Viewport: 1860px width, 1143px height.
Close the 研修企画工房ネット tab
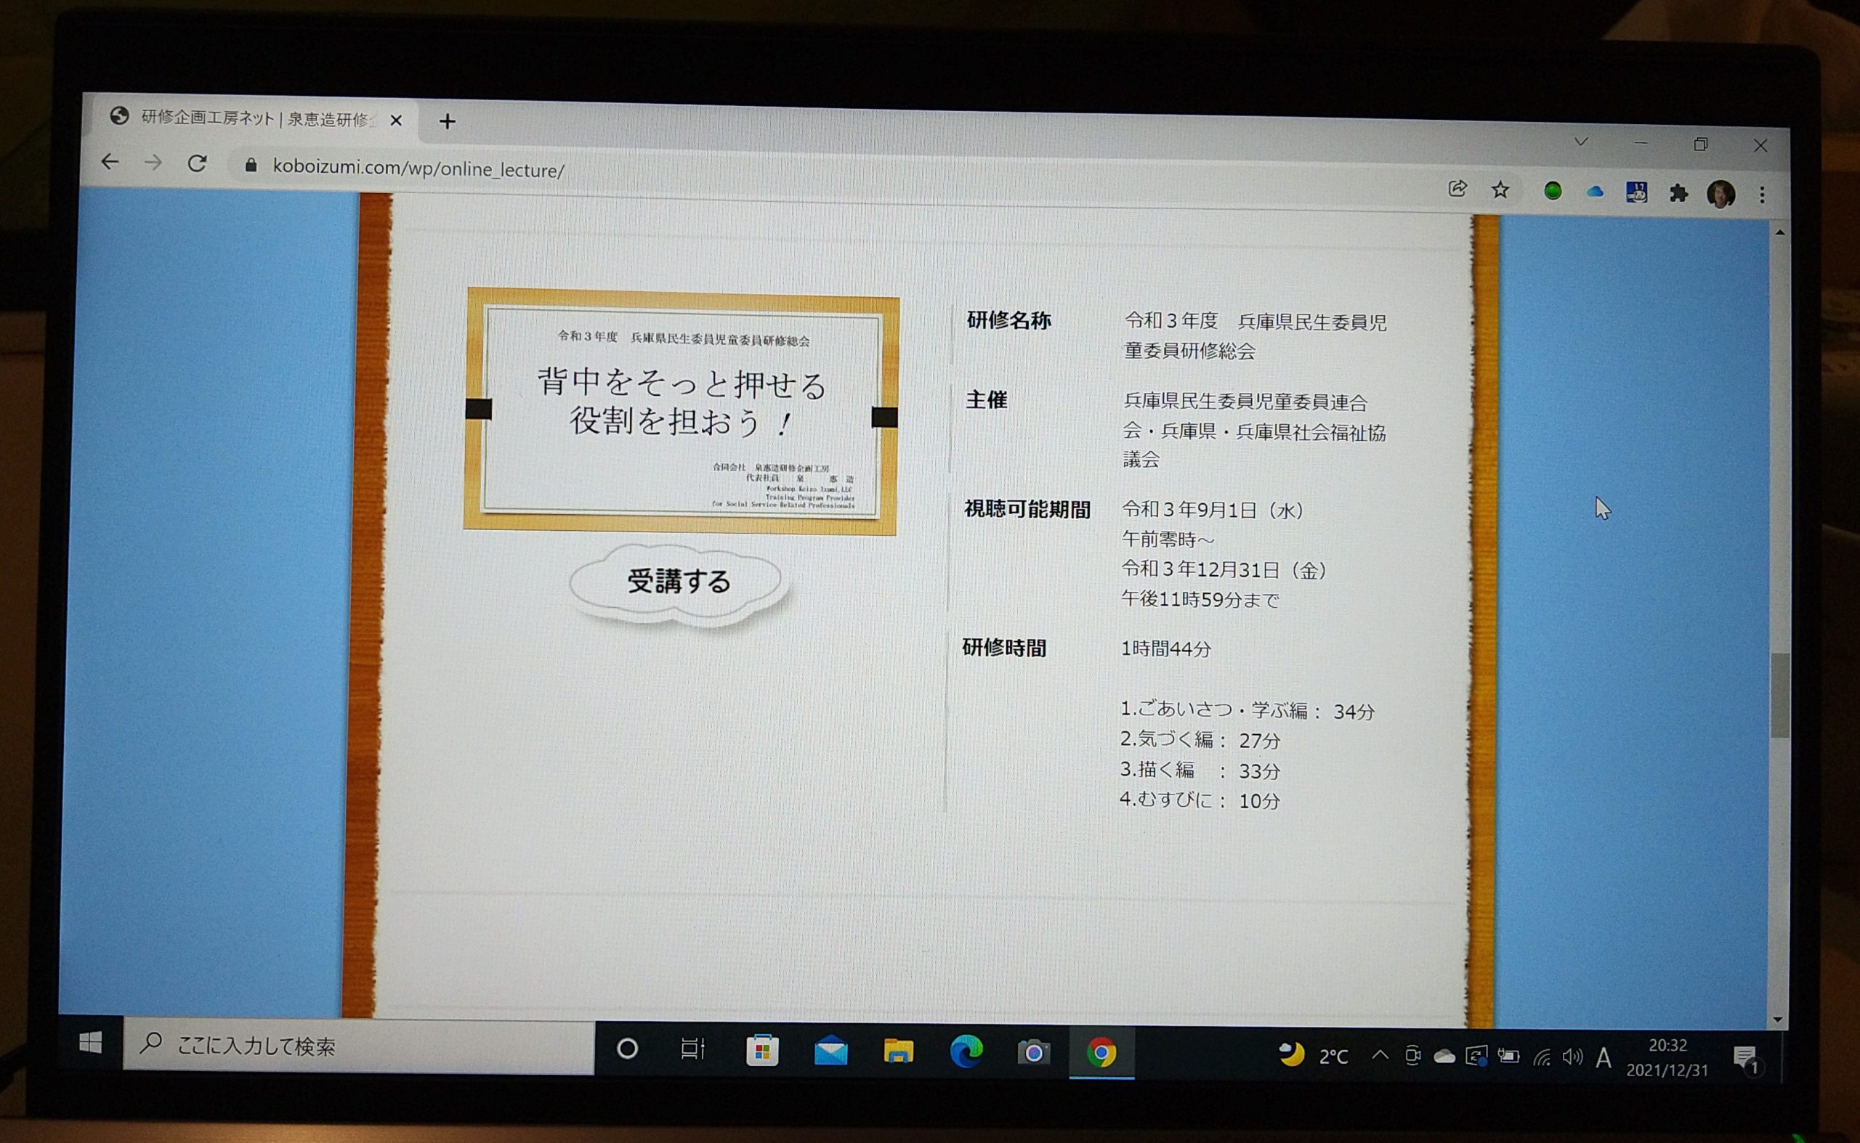click(397, 121)
